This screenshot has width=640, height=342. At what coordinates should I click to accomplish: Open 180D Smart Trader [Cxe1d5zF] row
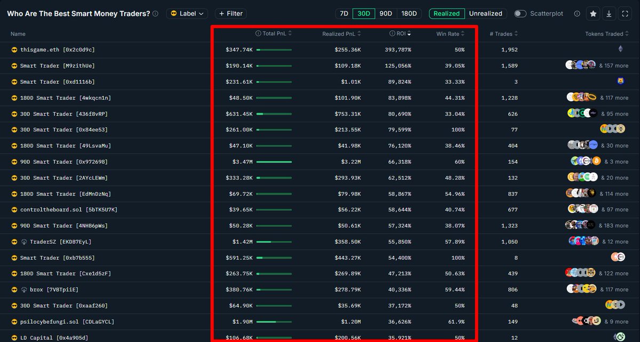tap(320, 273)
